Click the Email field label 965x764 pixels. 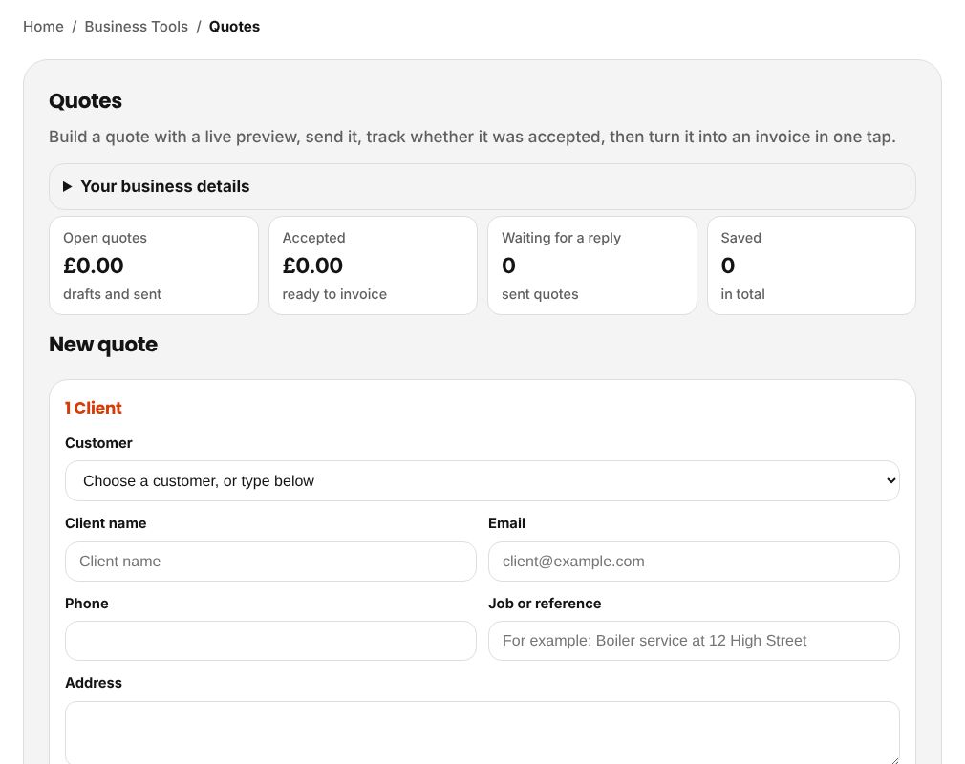click(506, 523)
